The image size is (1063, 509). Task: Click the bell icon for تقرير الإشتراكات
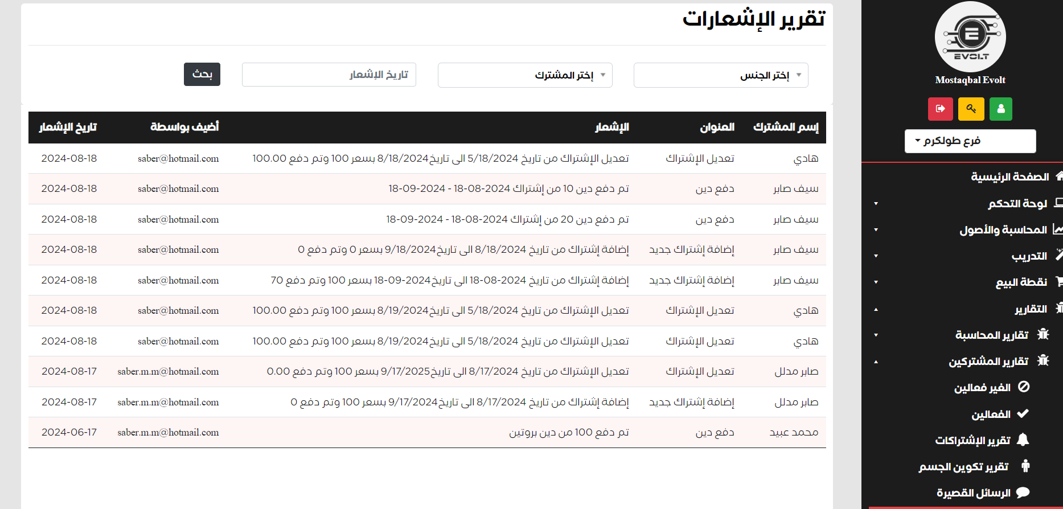(x=1023, y=440)
